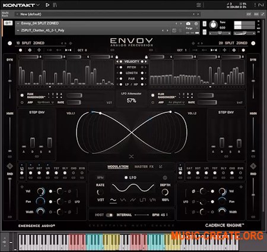Toggle the right layer CHO effect

[x=232, y=173]
